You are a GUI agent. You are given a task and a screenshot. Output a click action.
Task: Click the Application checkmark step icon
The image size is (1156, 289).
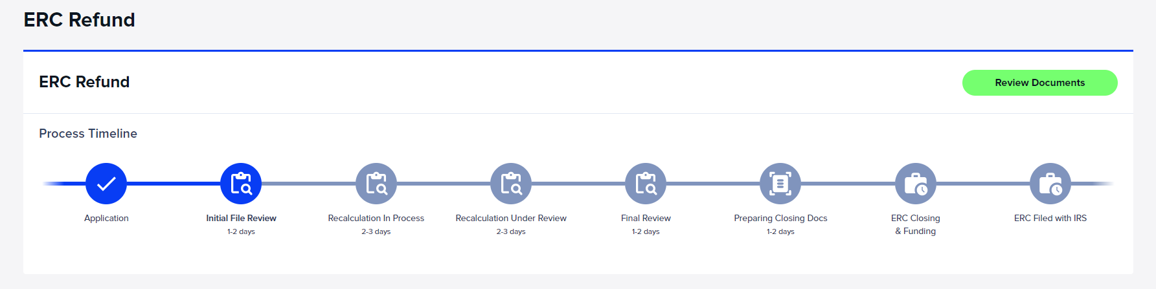pos(106,184)
